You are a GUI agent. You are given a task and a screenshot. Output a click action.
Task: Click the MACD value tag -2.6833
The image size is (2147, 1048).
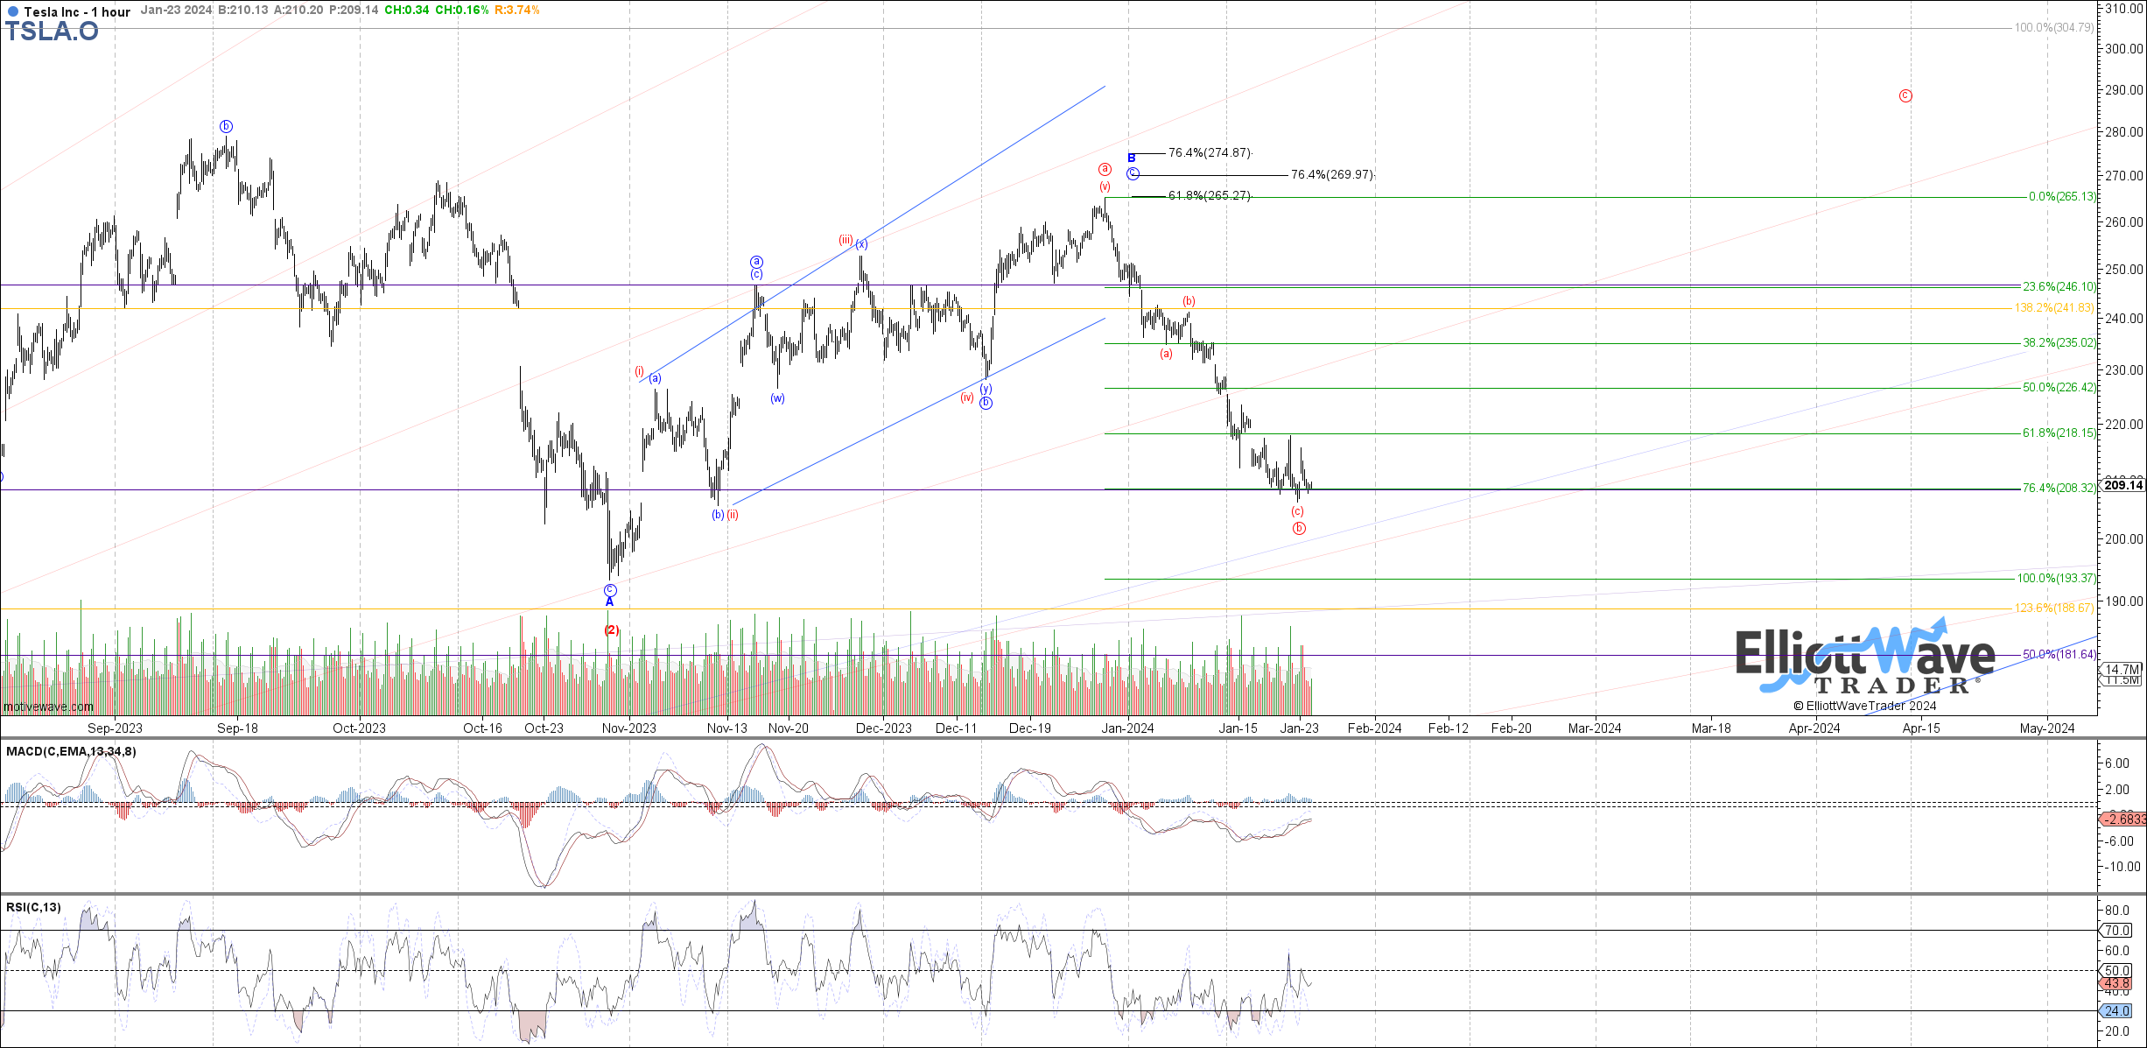[x=2124, y=819]
